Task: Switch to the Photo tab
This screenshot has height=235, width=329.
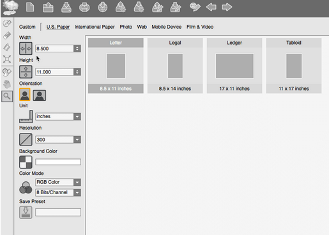Action: tap(126, 27)
